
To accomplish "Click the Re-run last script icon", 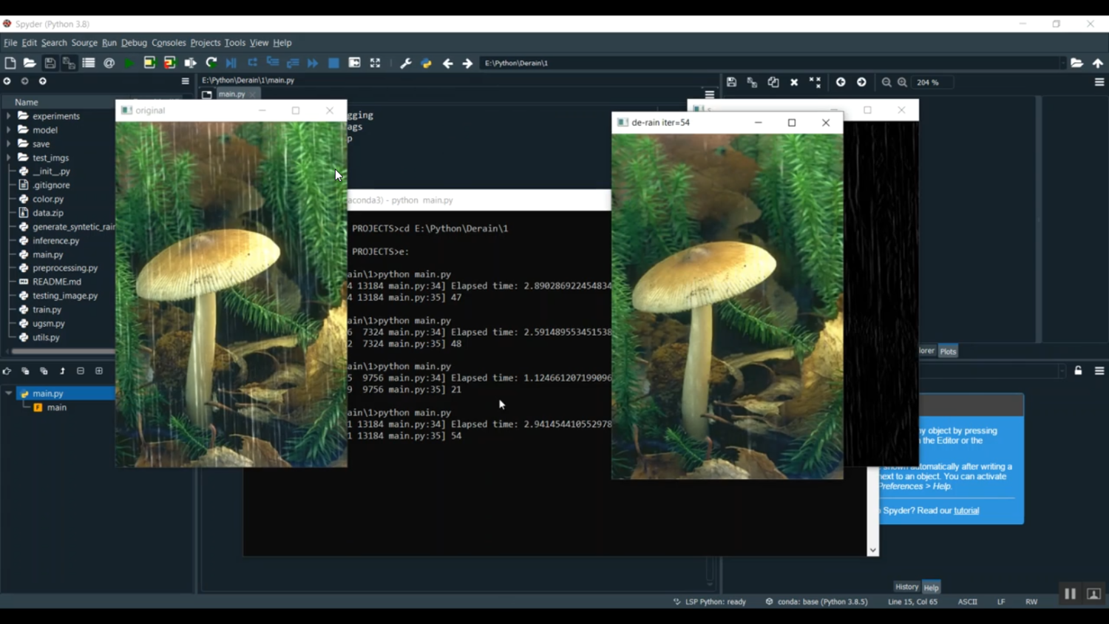I will (211, 64).
